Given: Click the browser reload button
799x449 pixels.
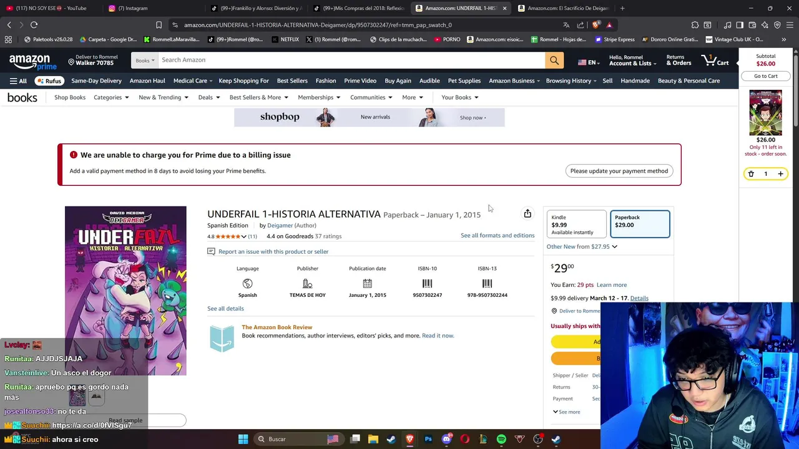Looking at the screenshot, I should click(x=34, y=25).
